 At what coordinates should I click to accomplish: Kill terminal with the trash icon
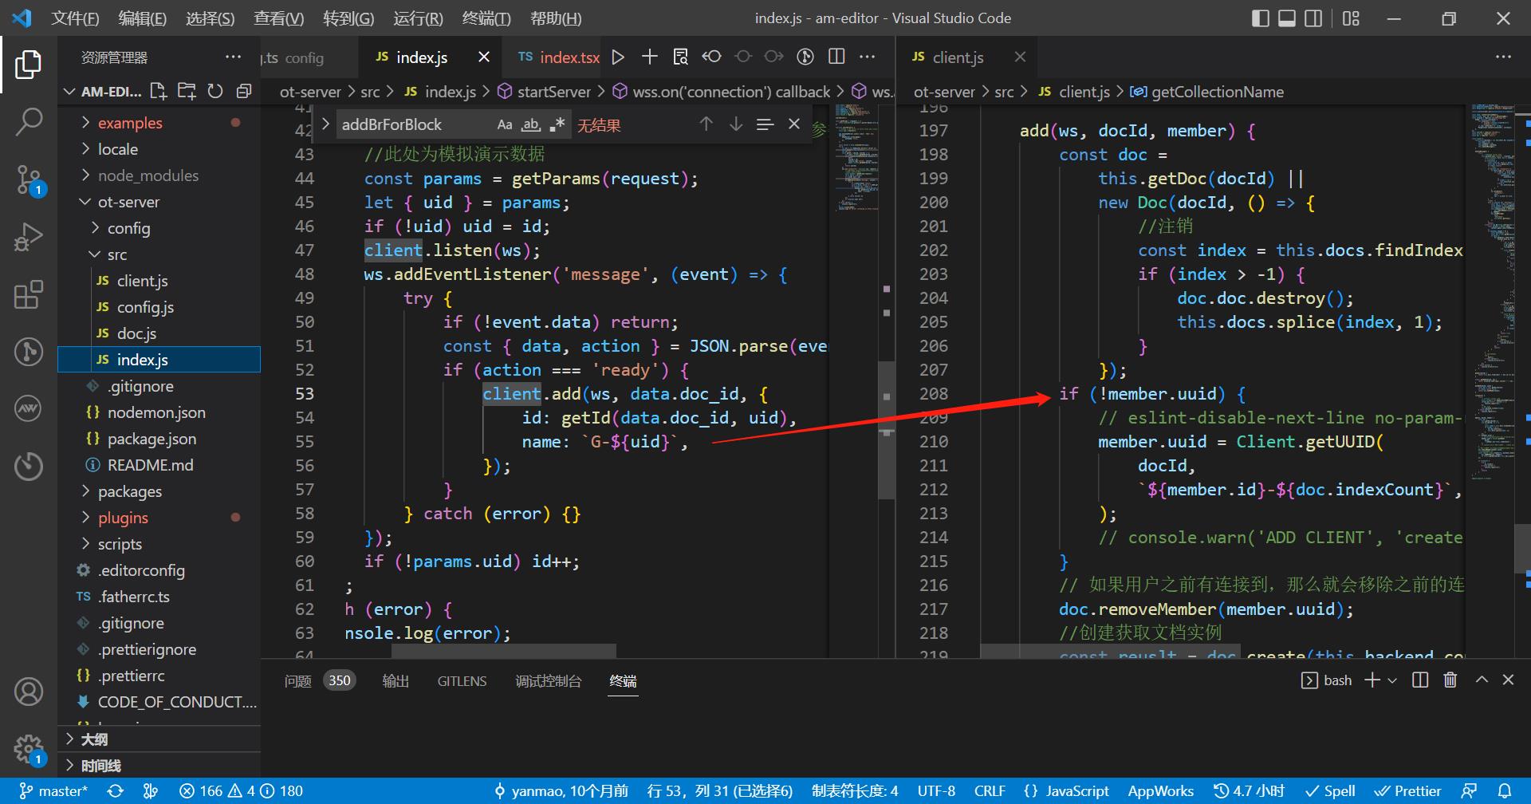coord(1450,680)
